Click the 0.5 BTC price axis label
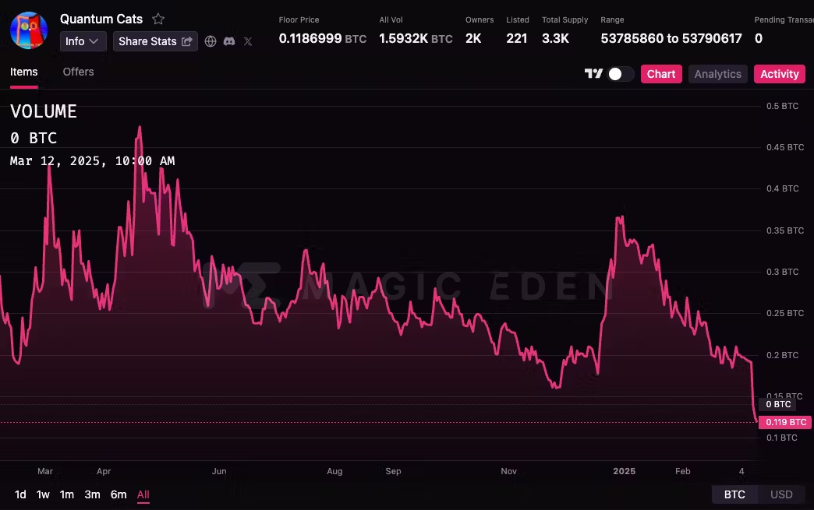This screenshot has height=510, width=814. (x=782, y=106)
